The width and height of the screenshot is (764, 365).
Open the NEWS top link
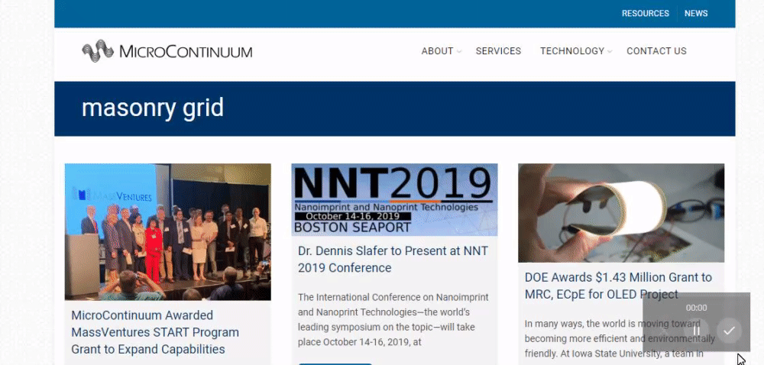pyautogui.click(x=696, y=14)
